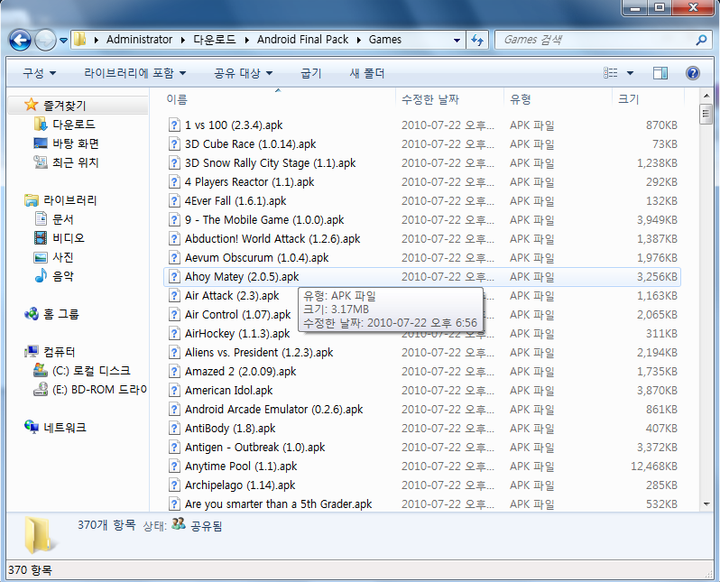Screen dimensions: 720x582
Task: Select 3D Snow Rally City Stage (1.1).apk
Action: pos(270,163)
